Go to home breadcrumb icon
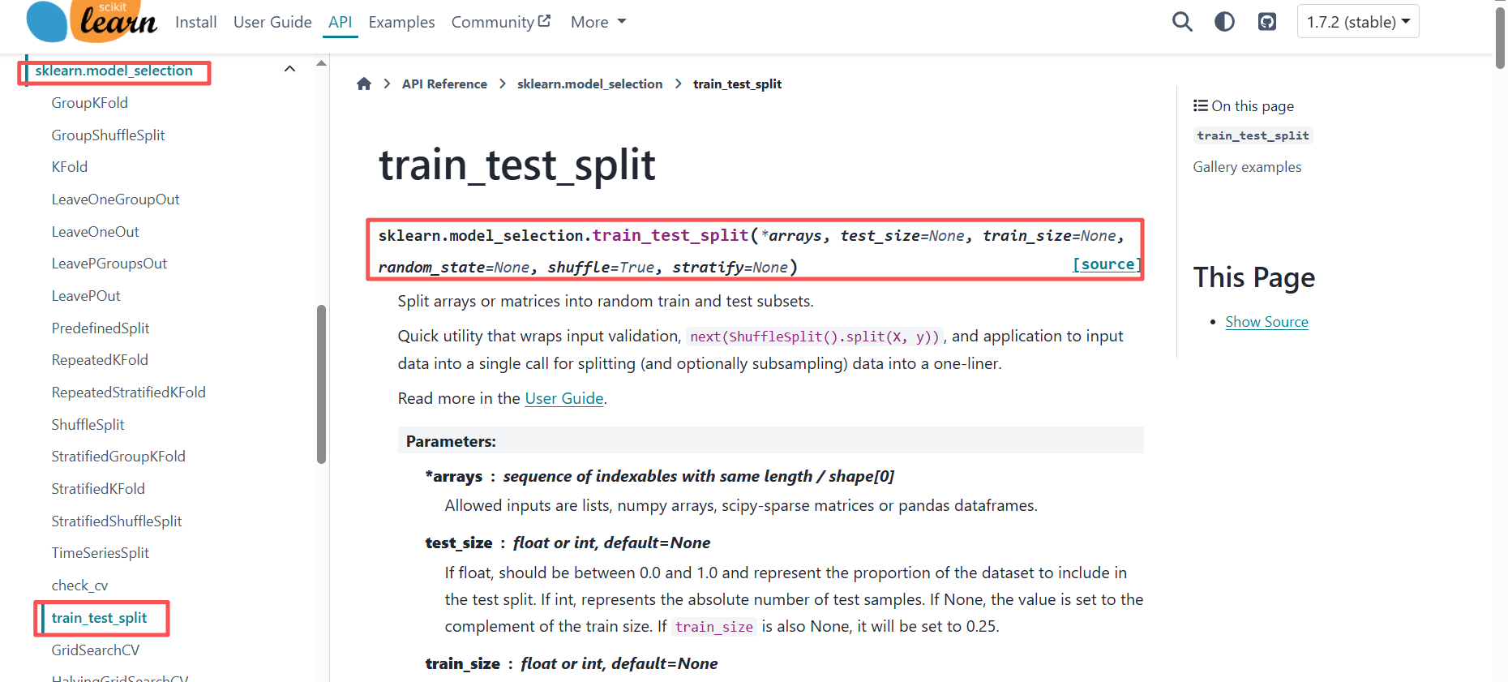Viewport: 1508px width, 682px height. click(x=364, y=84)
